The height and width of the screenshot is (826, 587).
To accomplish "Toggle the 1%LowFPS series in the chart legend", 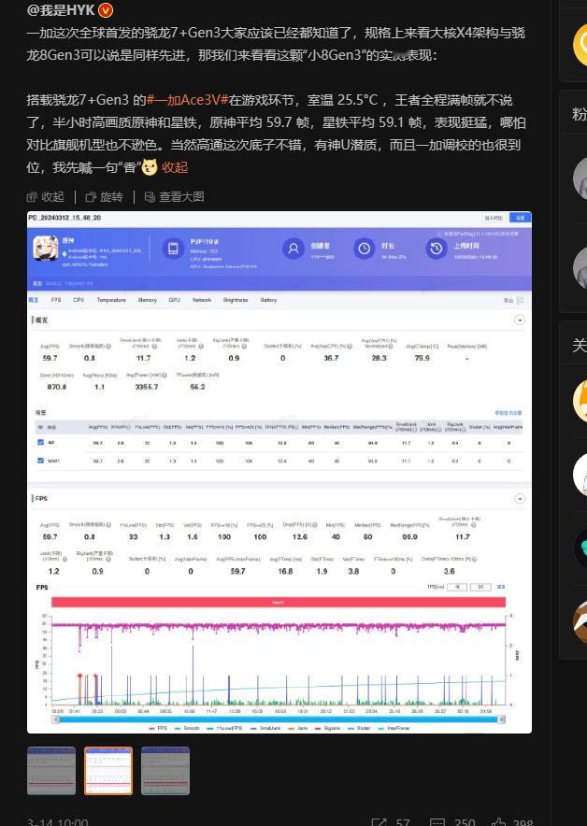I will tap(224, 728).
